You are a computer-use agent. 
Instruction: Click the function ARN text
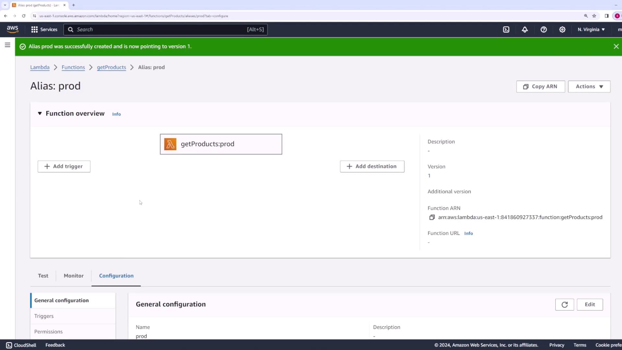point(520,217)
